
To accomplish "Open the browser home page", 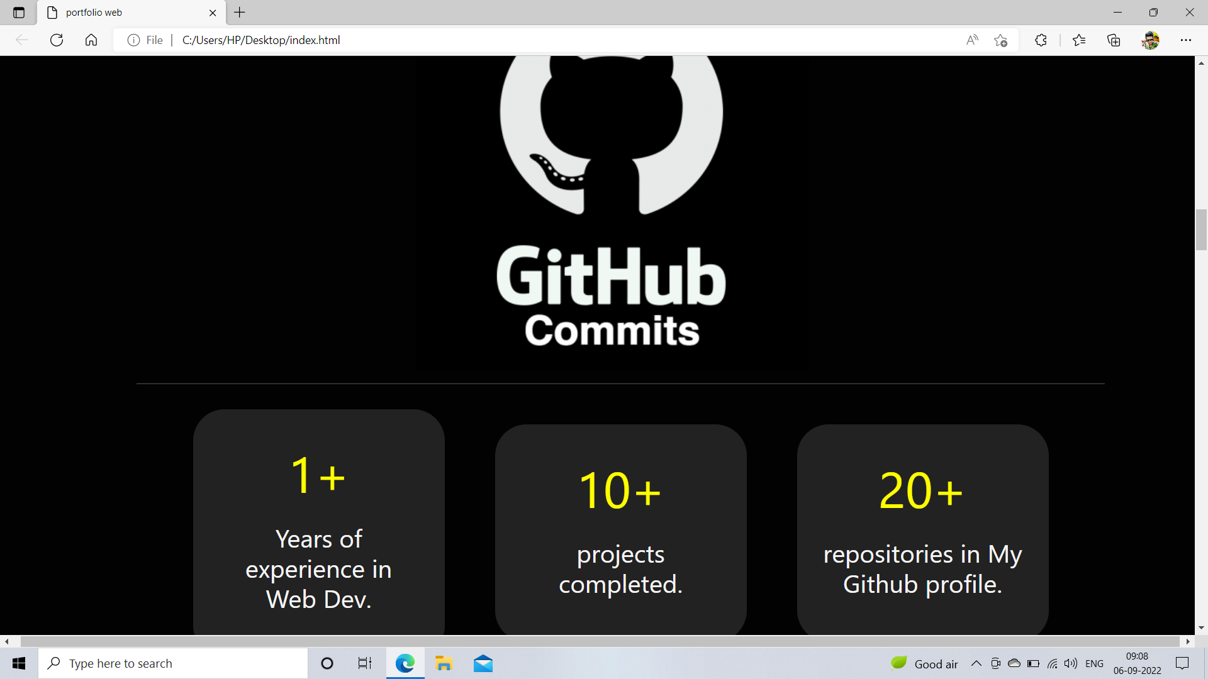I will 91,40.
